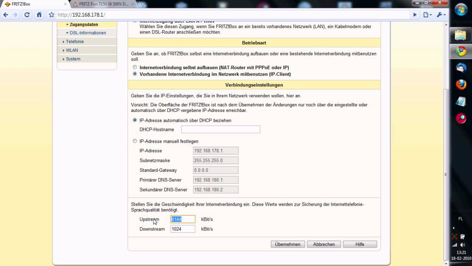Apply changes with the Übernehmen button
The width and height of the screenshot is (472, 266).
(x=288, y=244)
